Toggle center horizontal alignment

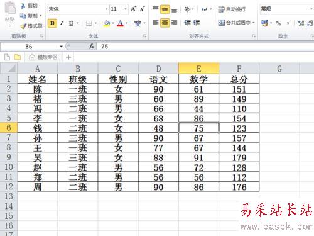pos(165,23)
